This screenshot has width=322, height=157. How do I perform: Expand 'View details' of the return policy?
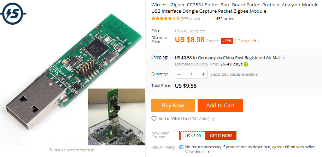point(197,152)
